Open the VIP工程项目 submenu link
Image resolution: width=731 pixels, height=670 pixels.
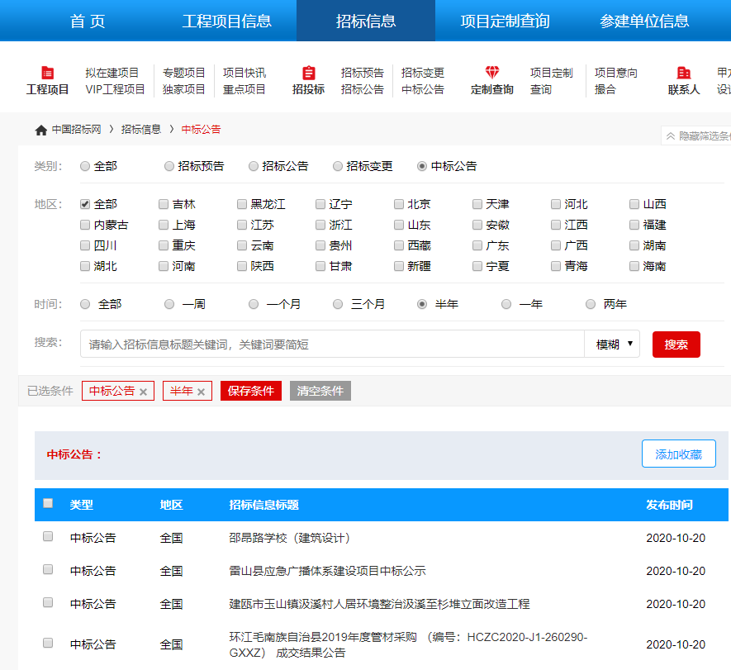[115, 89]
